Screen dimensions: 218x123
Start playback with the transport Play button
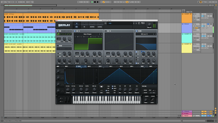click(92, 2)
